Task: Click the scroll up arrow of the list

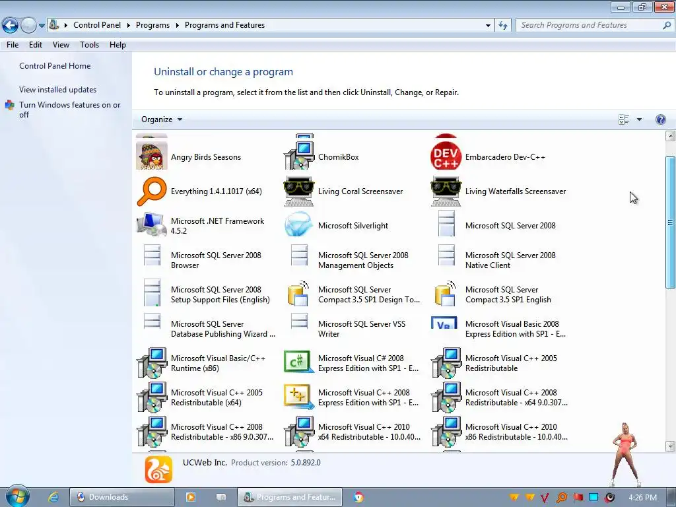Action: 670,136
